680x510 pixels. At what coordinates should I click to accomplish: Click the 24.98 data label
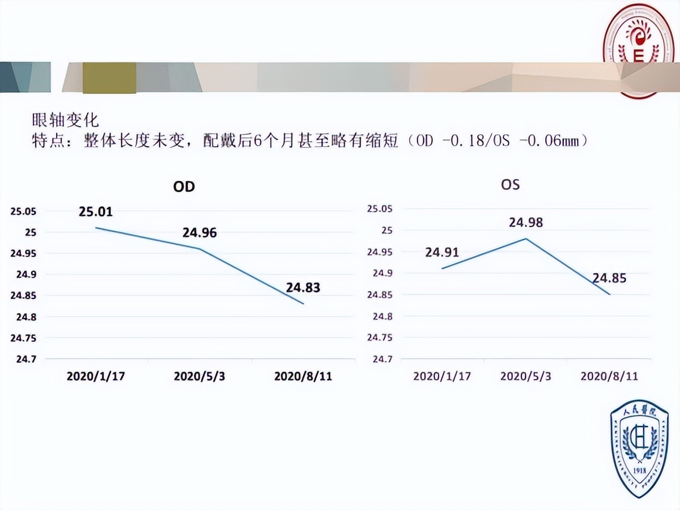click(x=526, y=222)
